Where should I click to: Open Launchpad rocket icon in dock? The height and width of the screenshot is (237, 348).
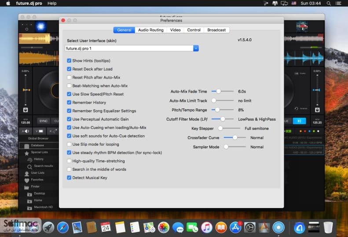(x=48, y=227)
